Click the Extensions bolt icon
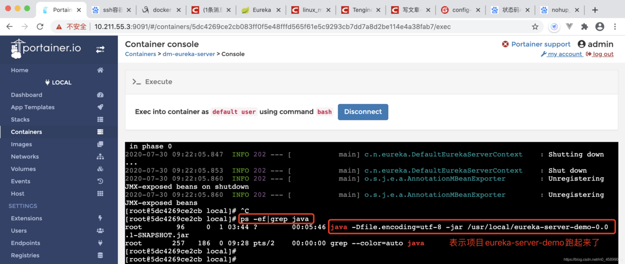 pyautogui.click(x=100, y=218)
